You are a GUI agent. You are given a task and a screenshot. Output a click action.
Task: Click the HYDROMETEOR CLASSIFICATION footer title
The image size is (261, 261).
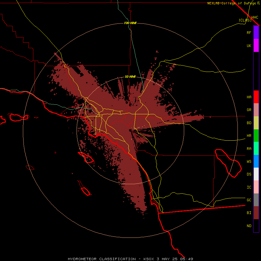102,259
